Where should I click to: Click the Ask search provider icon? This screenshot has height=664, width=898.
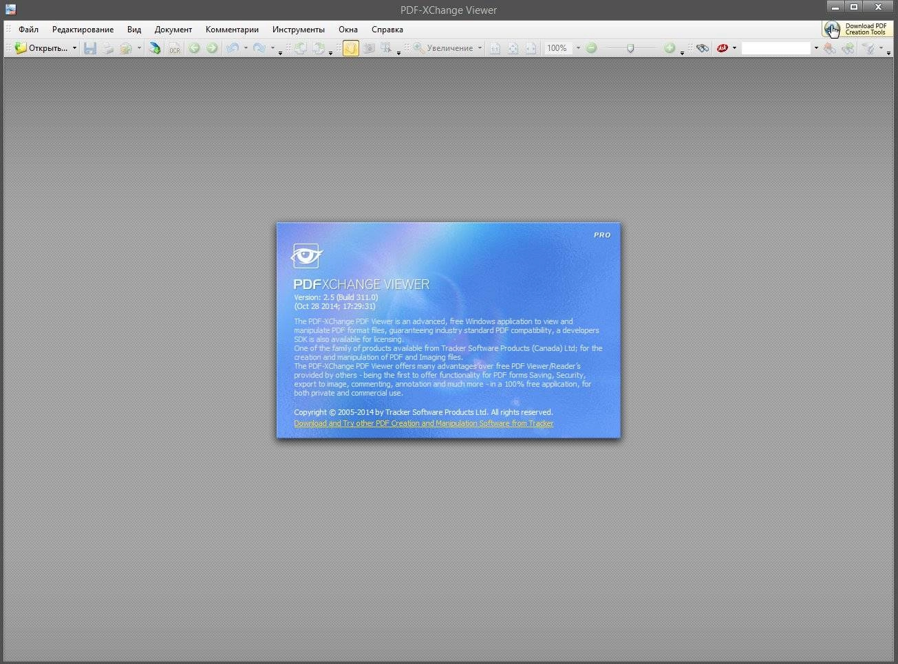pyautogui.click(x=723, y=48)
